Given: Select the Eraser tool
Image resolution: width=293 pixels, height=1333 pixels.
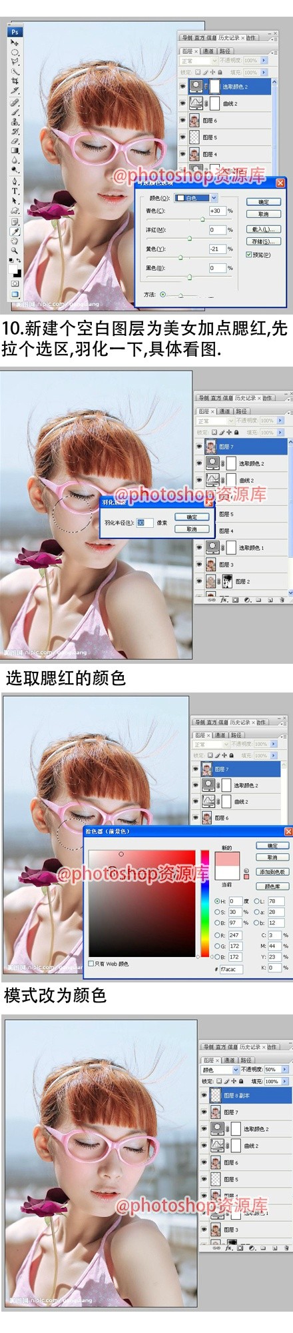Looking at the screenshot, I should pyautogui.click(x=15, y=141).
